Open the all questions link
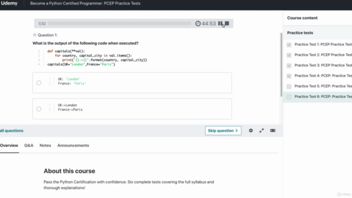This screenshot has width=352, height=198. coord(12,131)
